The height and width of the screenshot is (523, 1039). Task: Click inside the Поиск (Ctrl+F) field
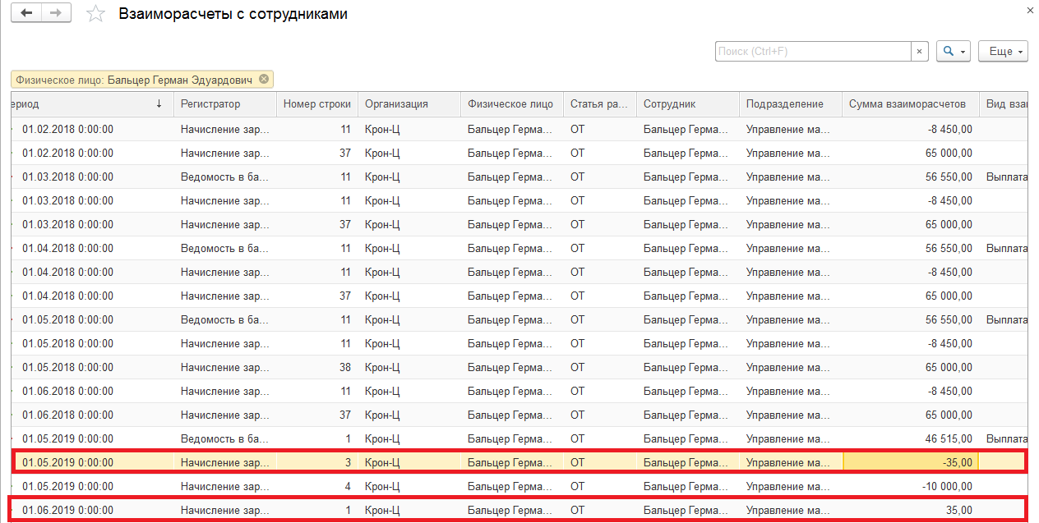click(x=813, y=51)
